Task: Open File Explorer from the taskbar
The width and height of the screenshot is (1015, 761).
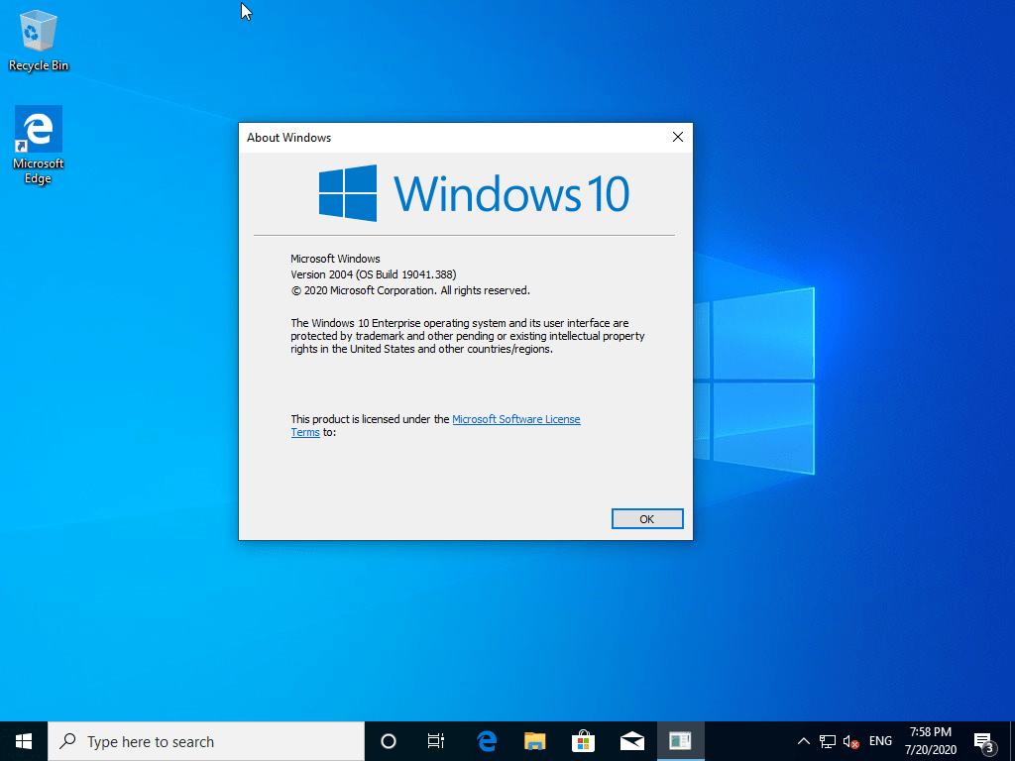Action: click(534, 741)
